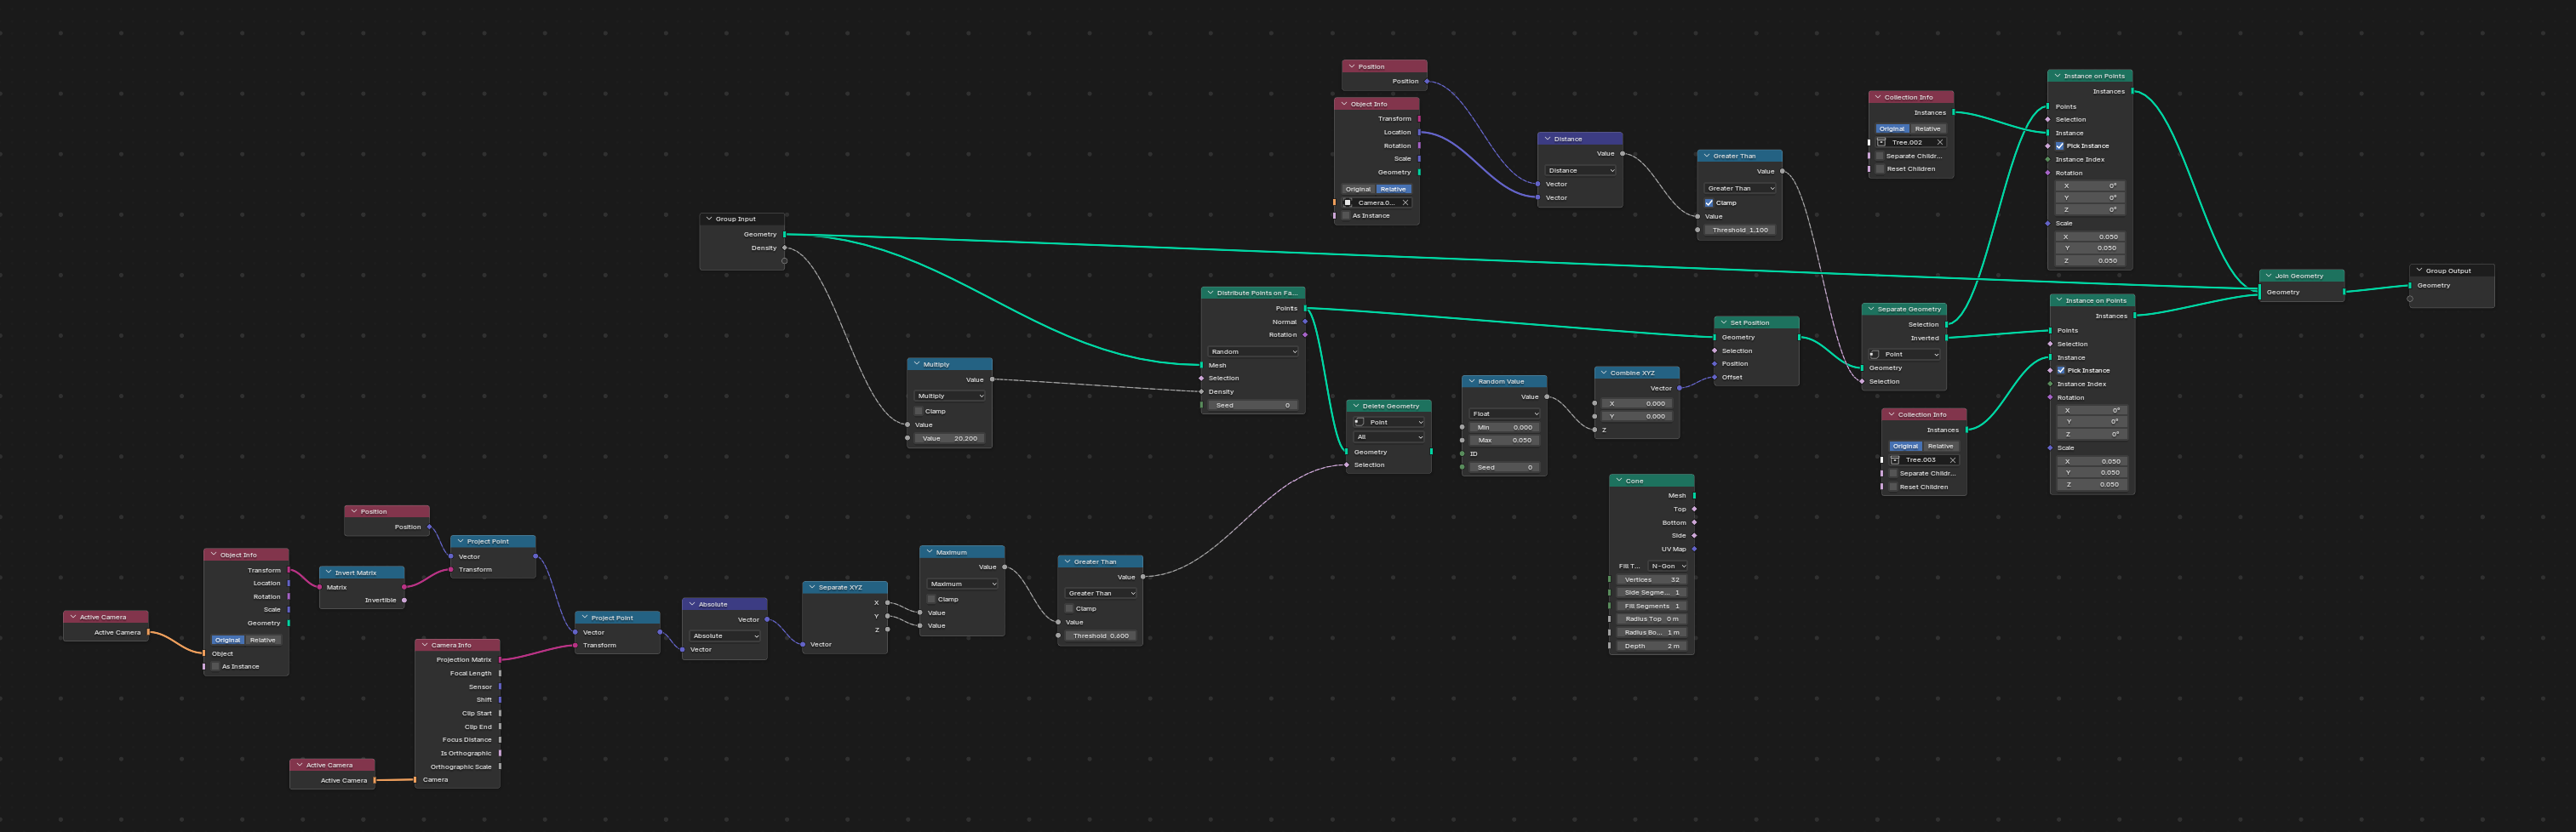Click Random Value ID input socket
Image resolution: width=2576 pixels, height=832 pixels.
[1462, 454]
